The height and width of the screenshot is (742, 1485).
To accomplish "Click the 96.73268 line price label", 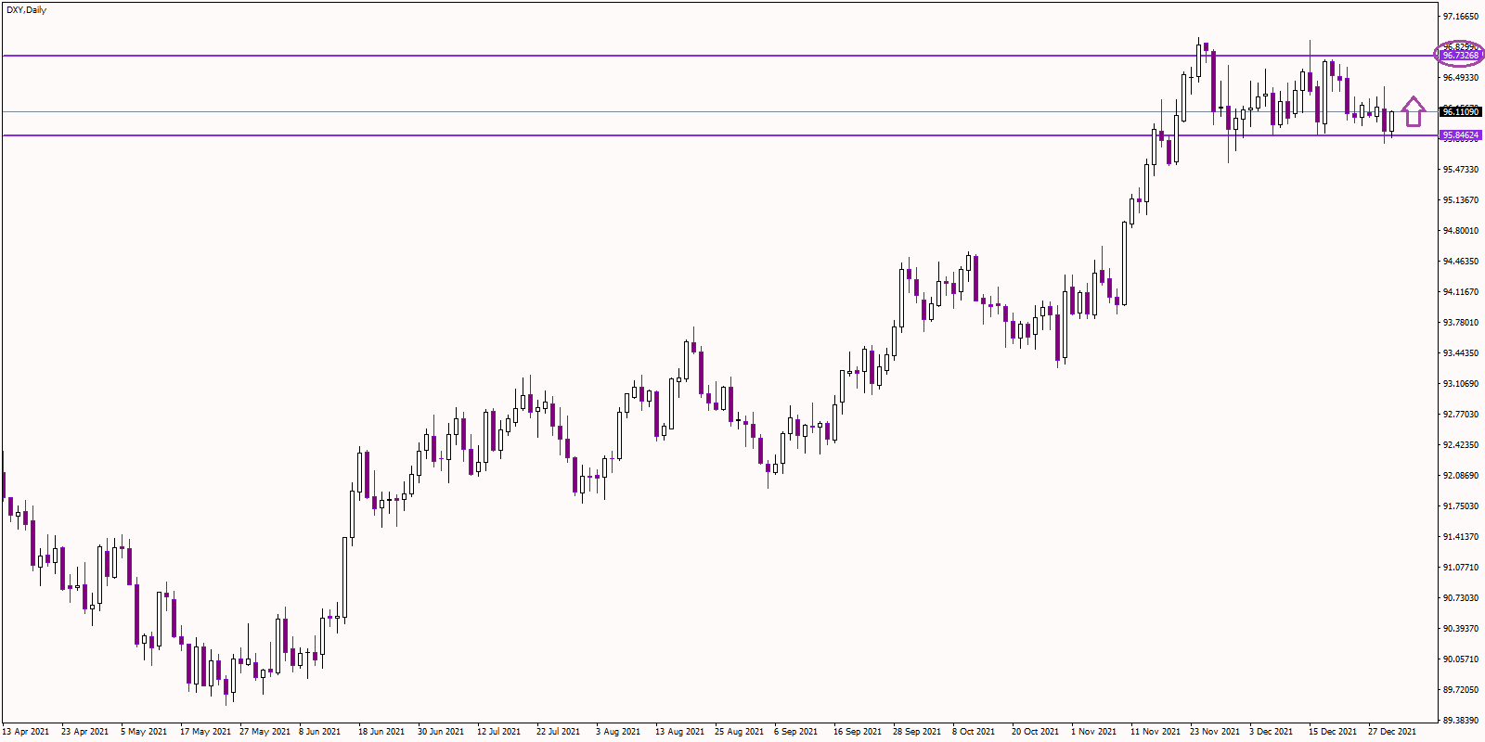I will [x=1460, y=56].
